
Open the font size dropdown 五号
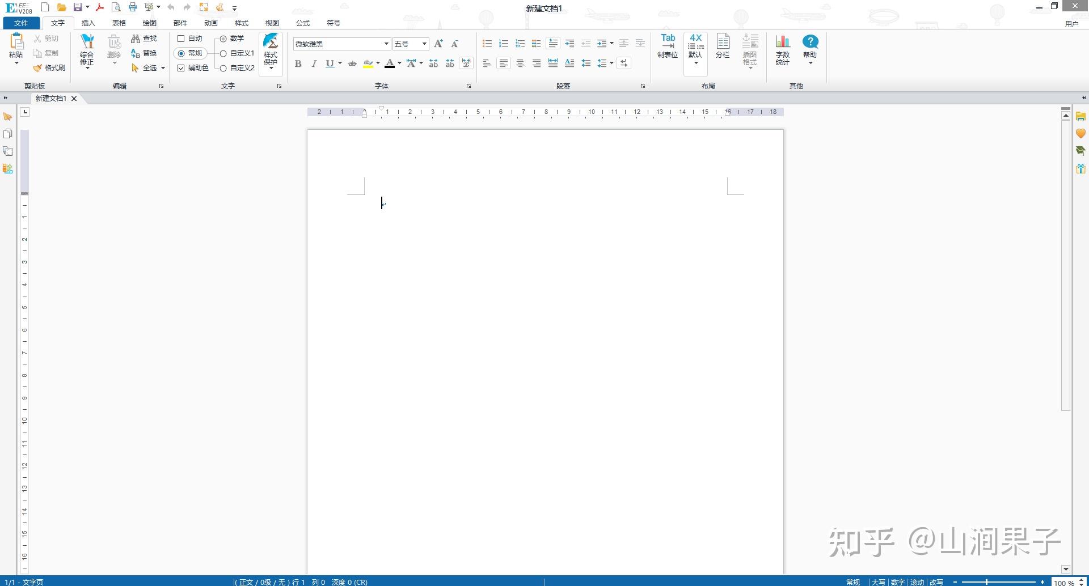pyautogui.click(x=424, y=44)
